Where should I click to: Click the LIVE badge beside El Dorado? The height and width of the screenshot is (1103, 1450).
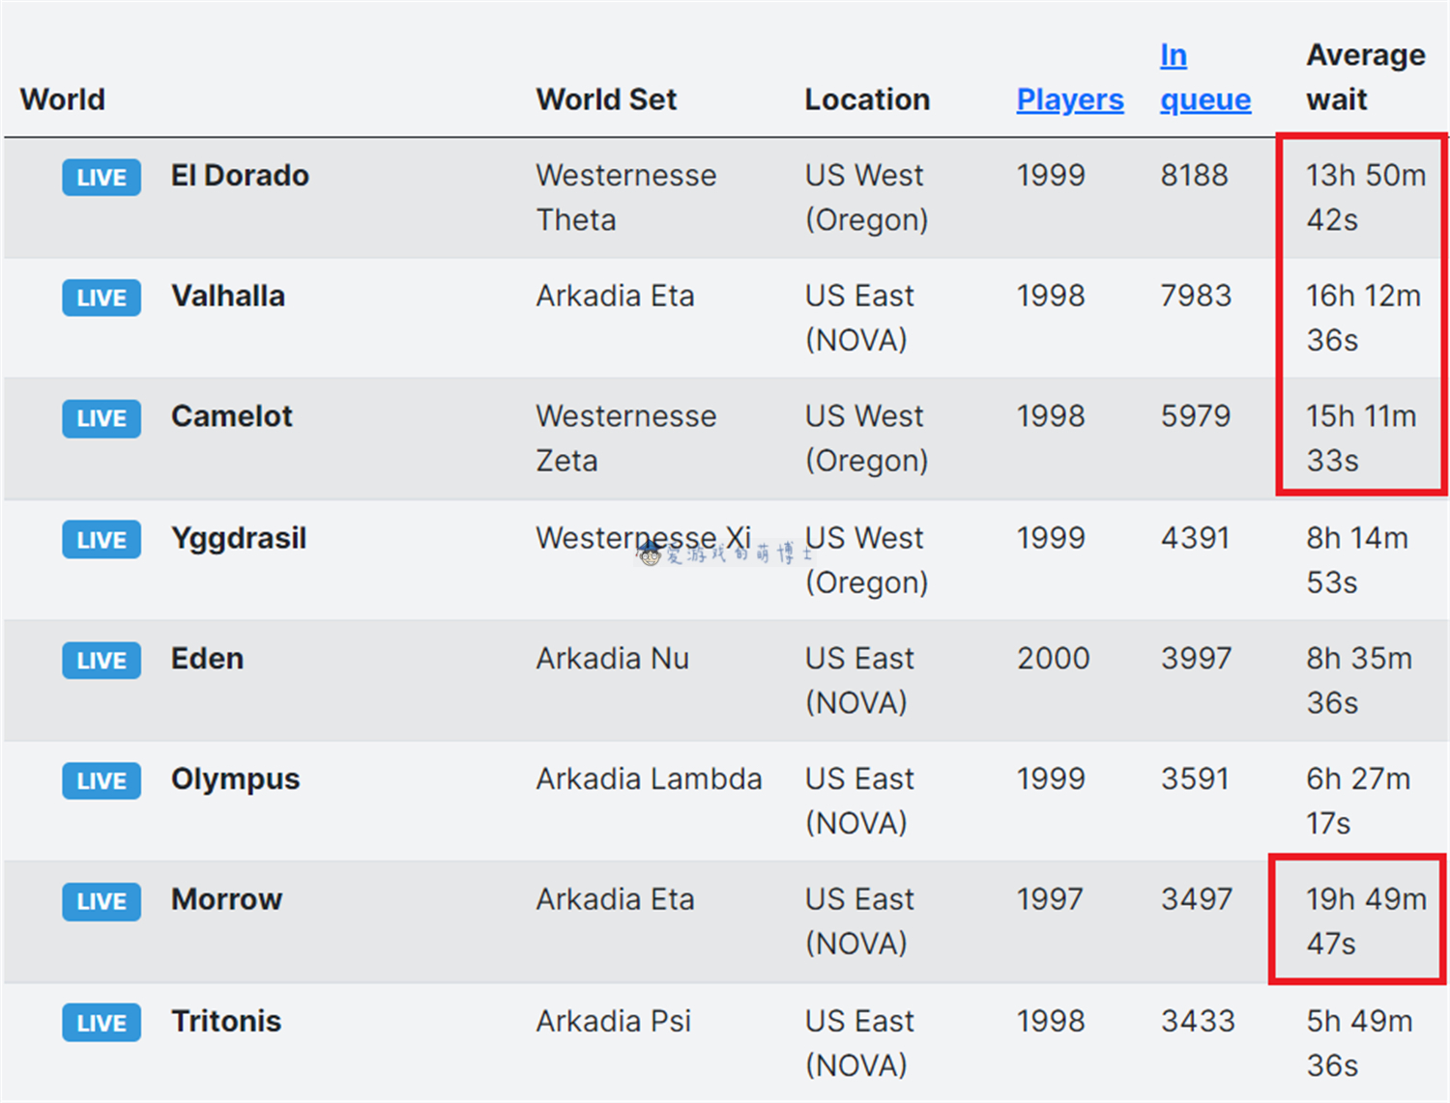pos(101,178)
